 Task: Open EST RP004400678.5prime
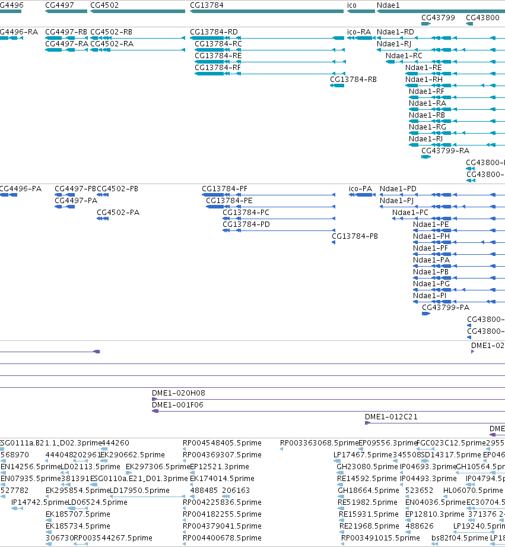pos(222,537)
